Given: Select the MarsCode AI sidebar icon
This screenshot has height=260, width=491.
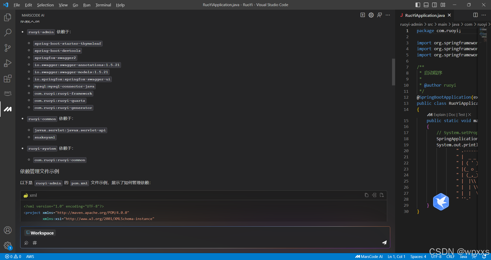Looking at the screenshot, I should tap(8, 109).
